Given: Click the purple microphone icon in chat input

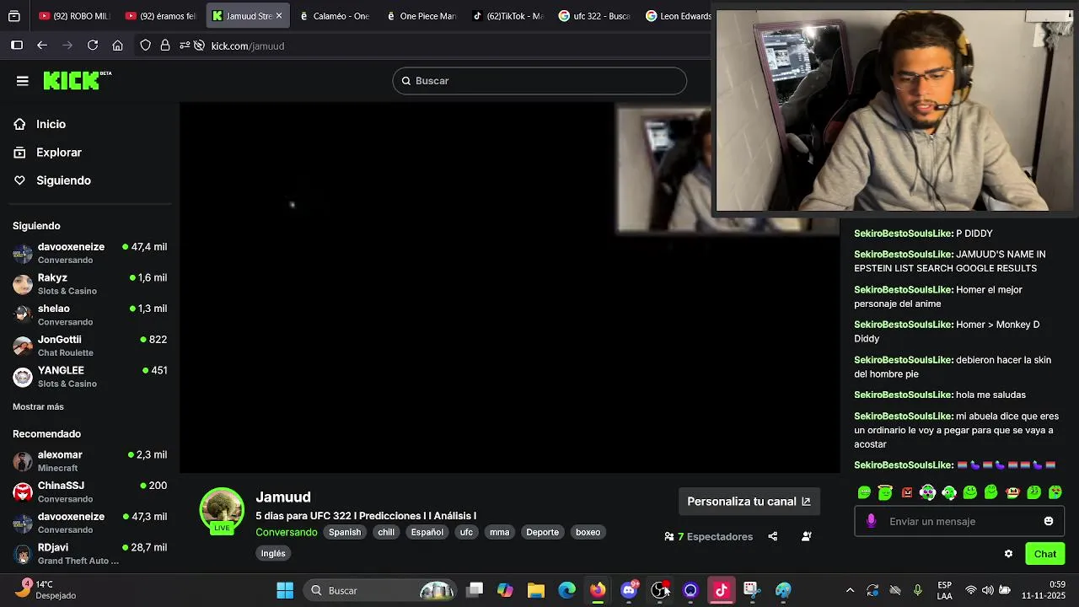Looking at the screenshot, I should 871,521.
